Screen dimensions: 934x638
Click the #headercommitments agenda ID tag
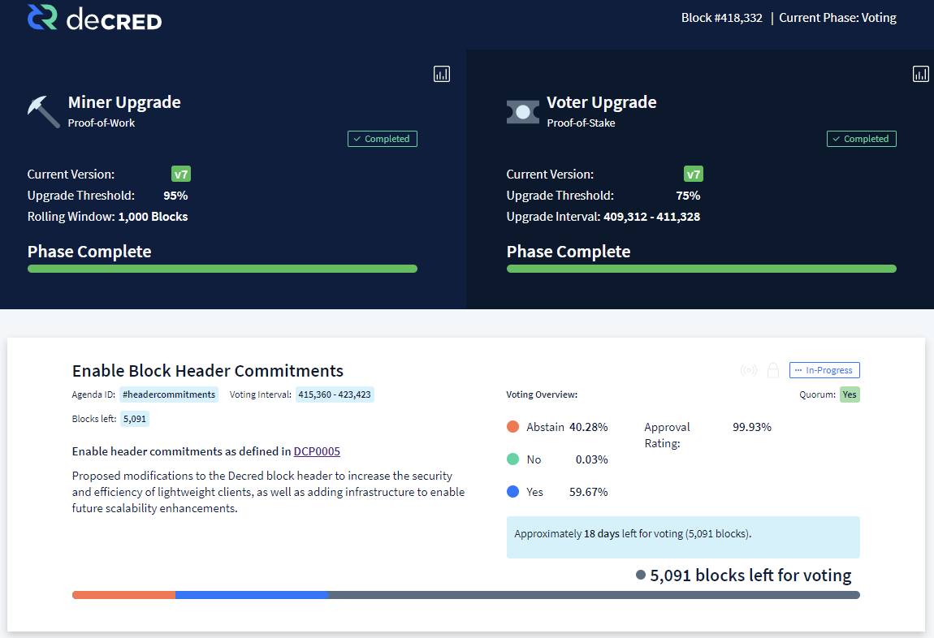point(169,394)
